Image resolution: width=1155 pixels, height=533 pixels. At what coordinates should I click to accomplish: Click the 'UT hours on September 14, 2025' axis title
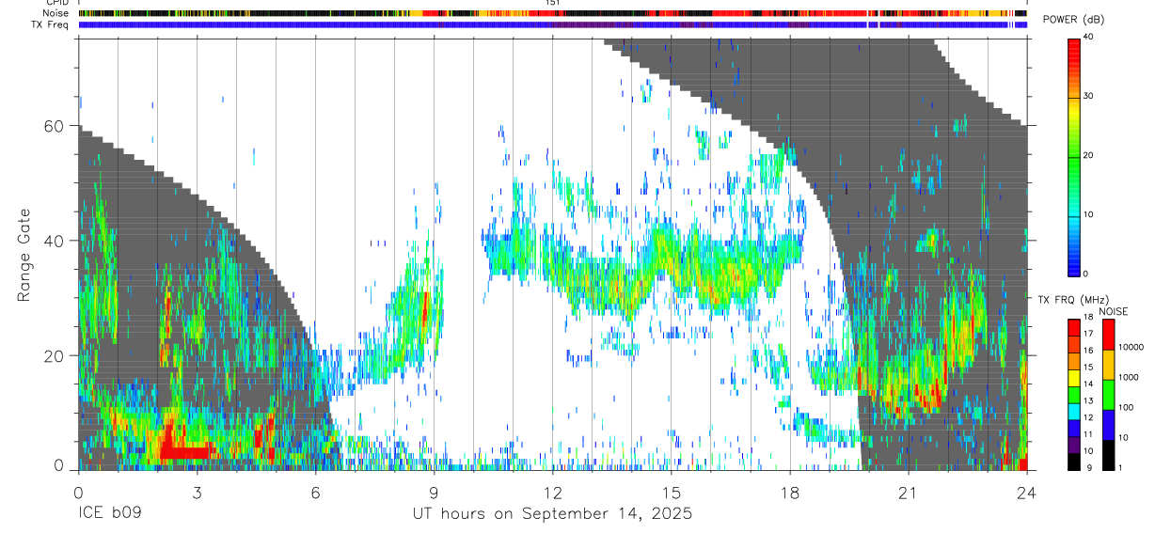click(552, 514)
